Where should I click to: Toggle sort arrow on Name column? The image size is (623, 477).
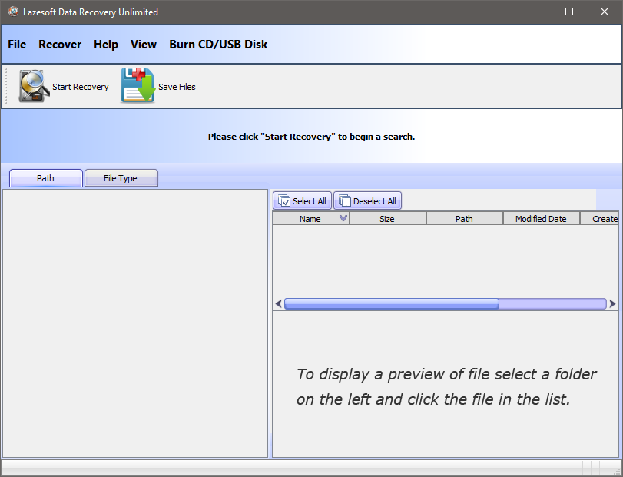(x=343, y=219)
